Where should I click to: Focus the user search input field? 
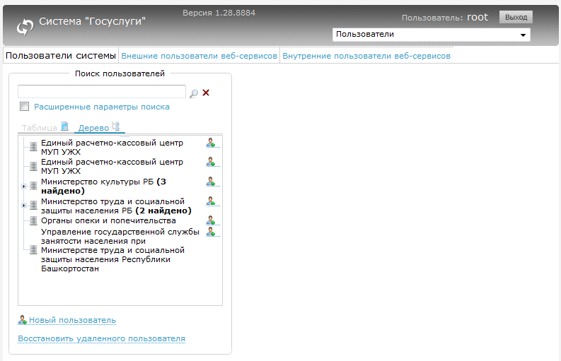(102, 92)
